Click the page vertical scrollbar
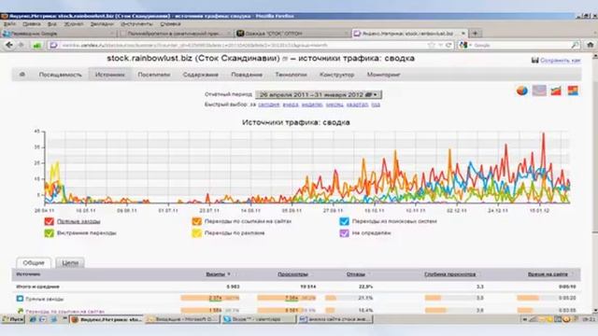 [x=594, y=183]
